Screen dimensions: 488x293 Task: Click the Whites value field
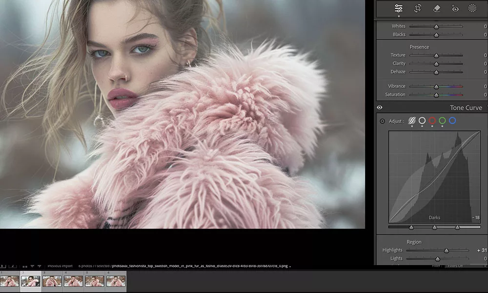[485, 26]
